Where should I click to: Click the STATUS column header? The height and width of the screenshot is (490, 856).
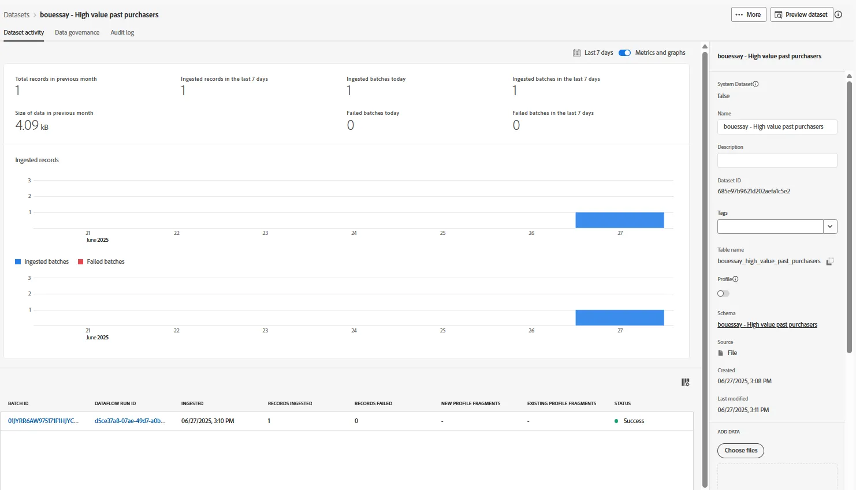(x=623, y=403)
